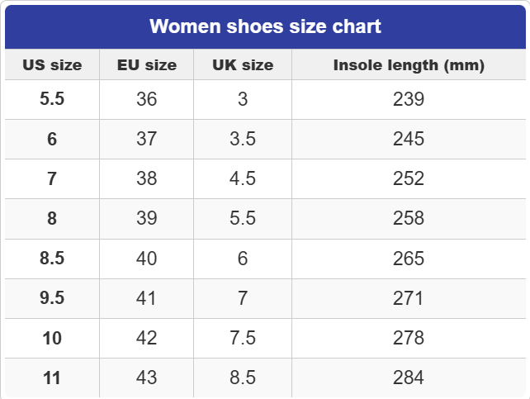
Task: Click the EU size 37 cell
Action: click(x=147, y=139)
